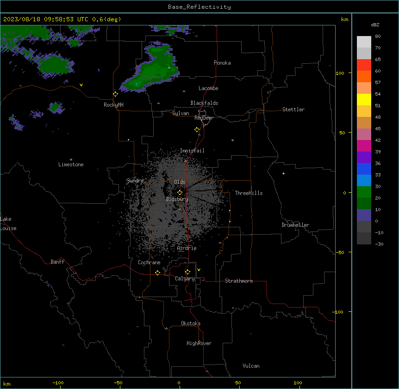
Task: Click the dBZ legend heading
Action: (375, 25)
